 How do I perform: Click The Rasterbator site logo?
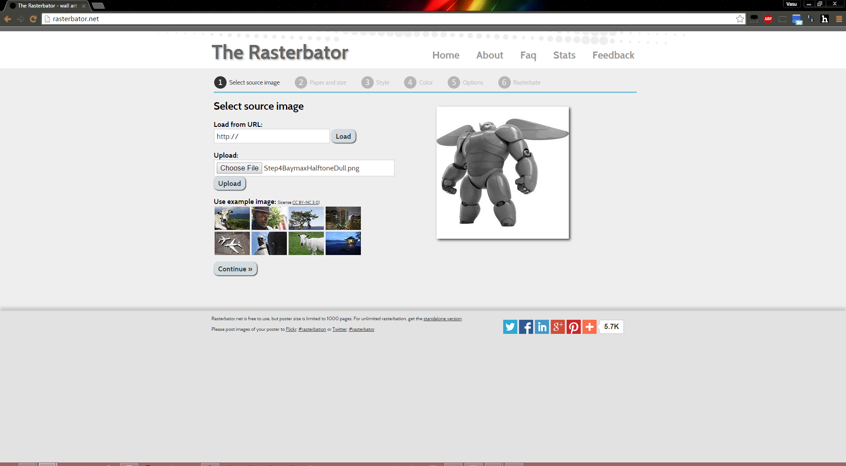[280, 52]
